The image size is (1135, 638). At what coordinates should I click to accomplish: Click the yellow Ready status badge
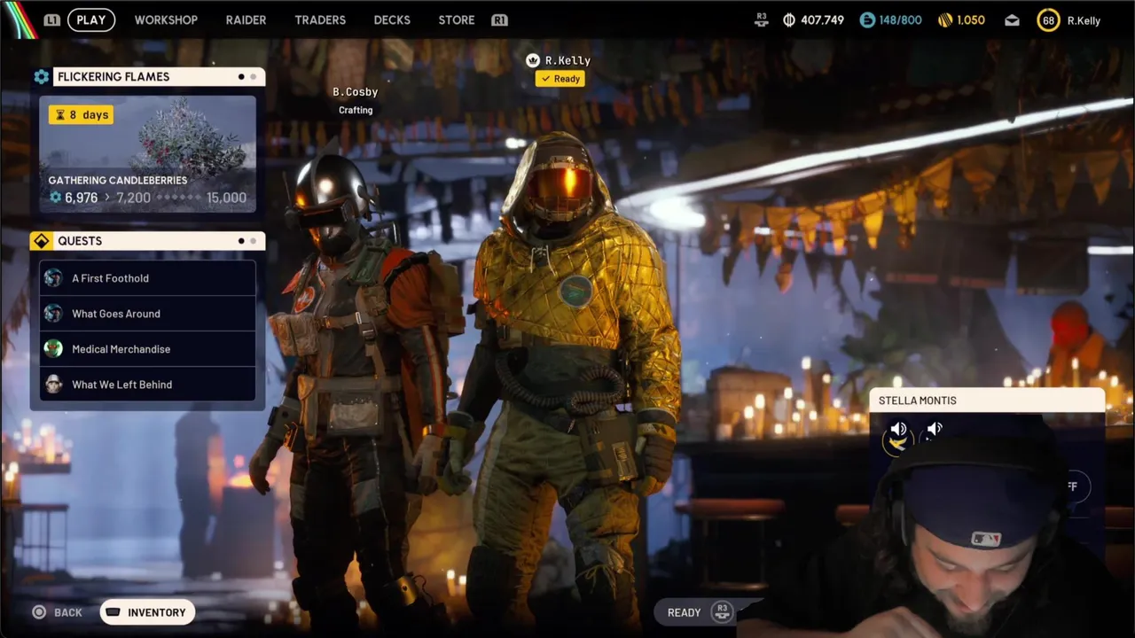tap(560, 79)
